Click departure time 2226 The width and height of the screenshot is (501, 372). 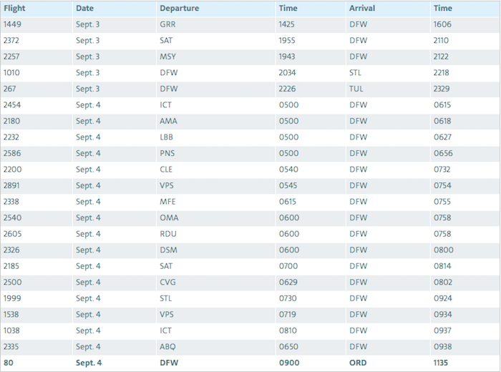[287, 89]
